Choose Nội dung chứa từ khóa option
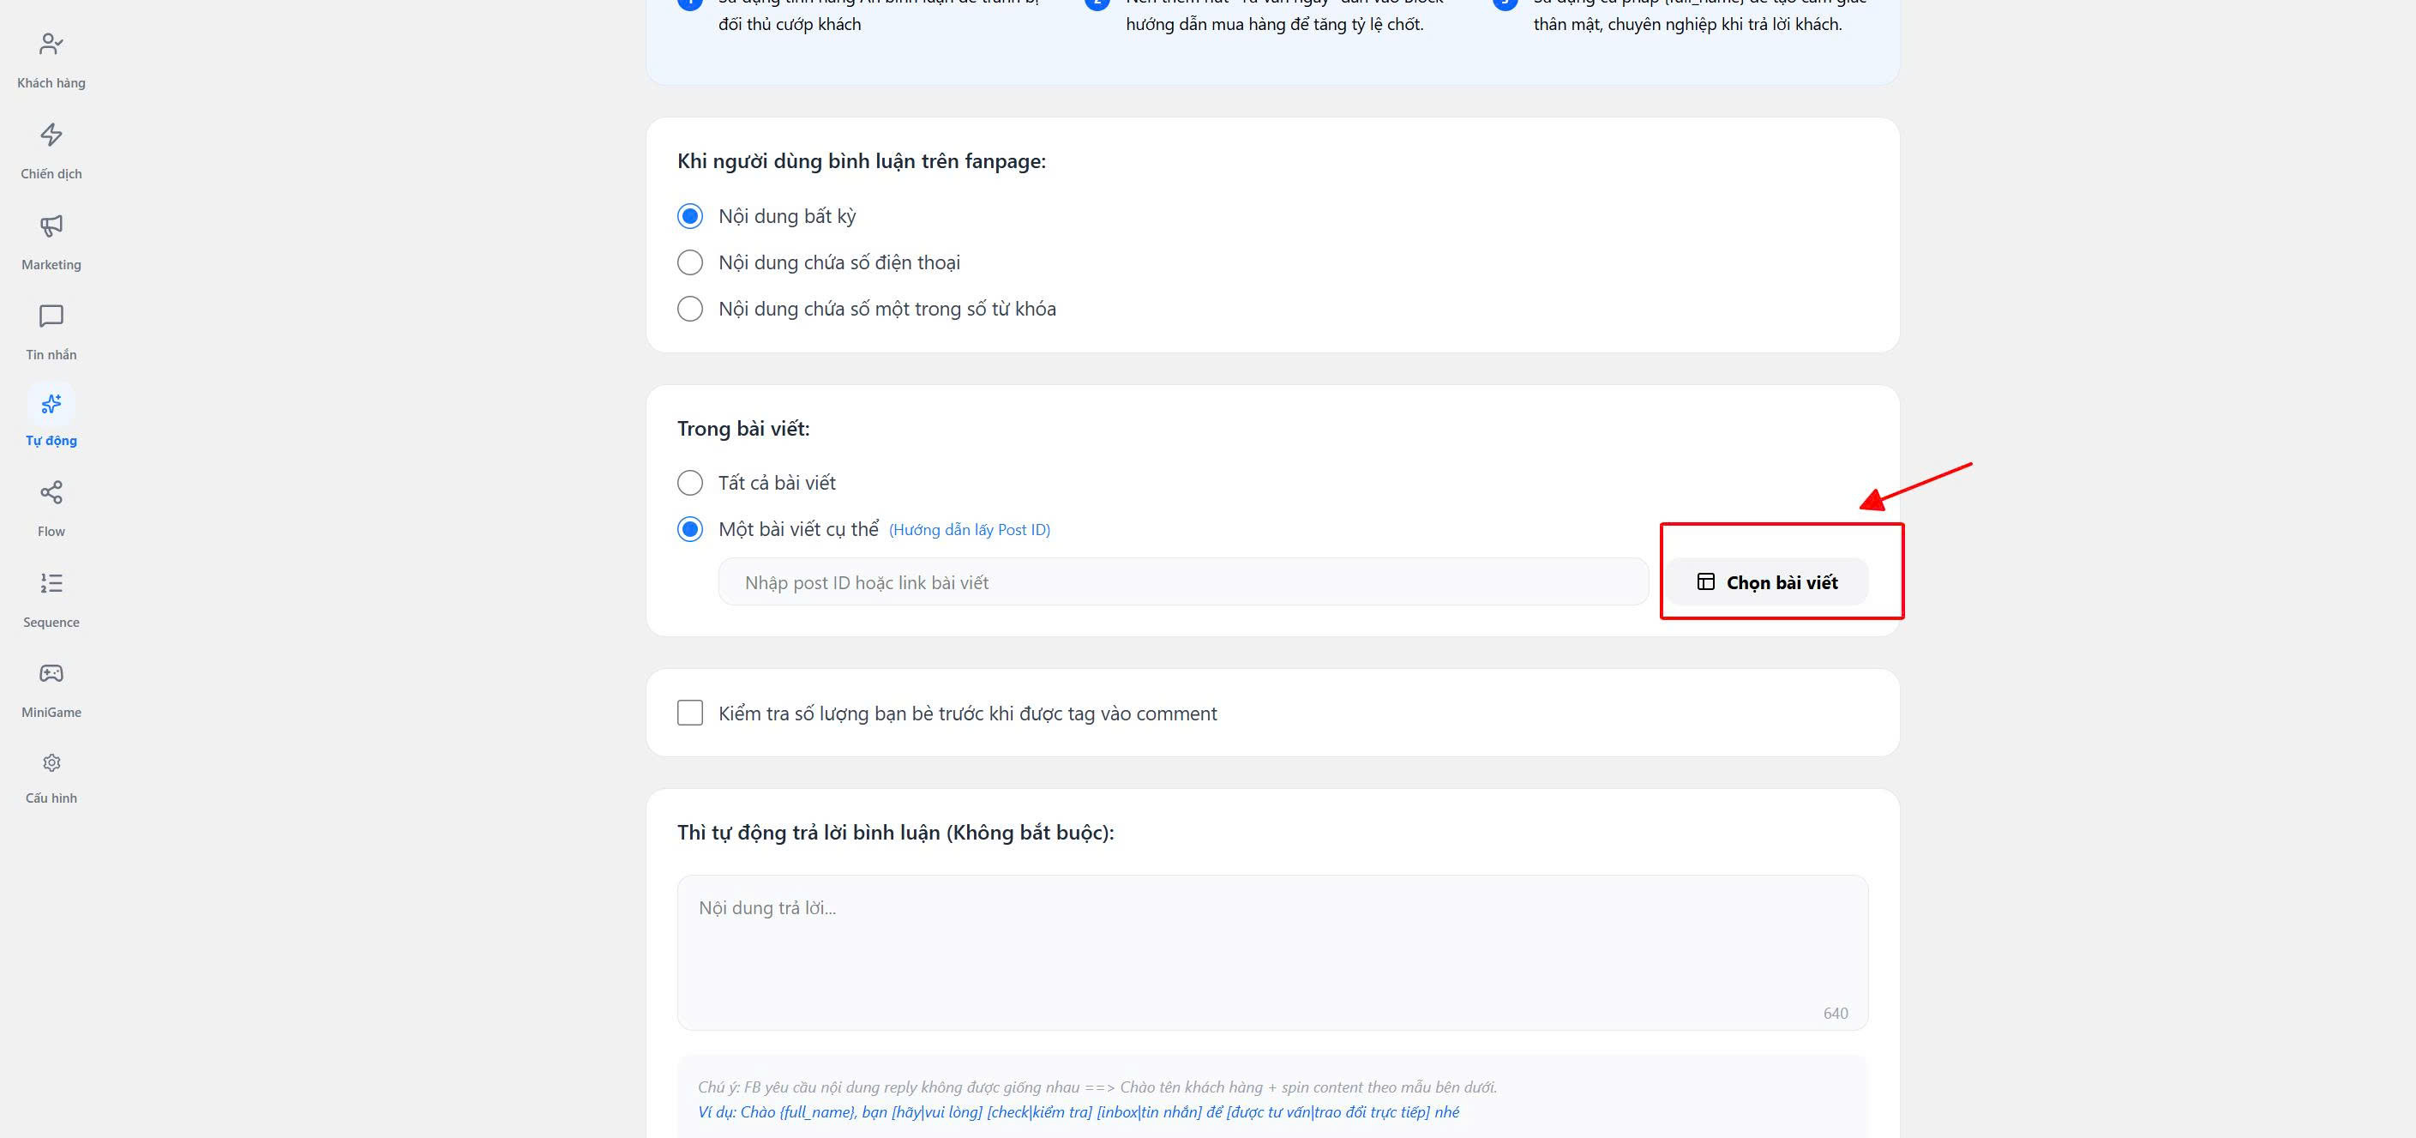 pyautogui.click(x=689, y=309)
